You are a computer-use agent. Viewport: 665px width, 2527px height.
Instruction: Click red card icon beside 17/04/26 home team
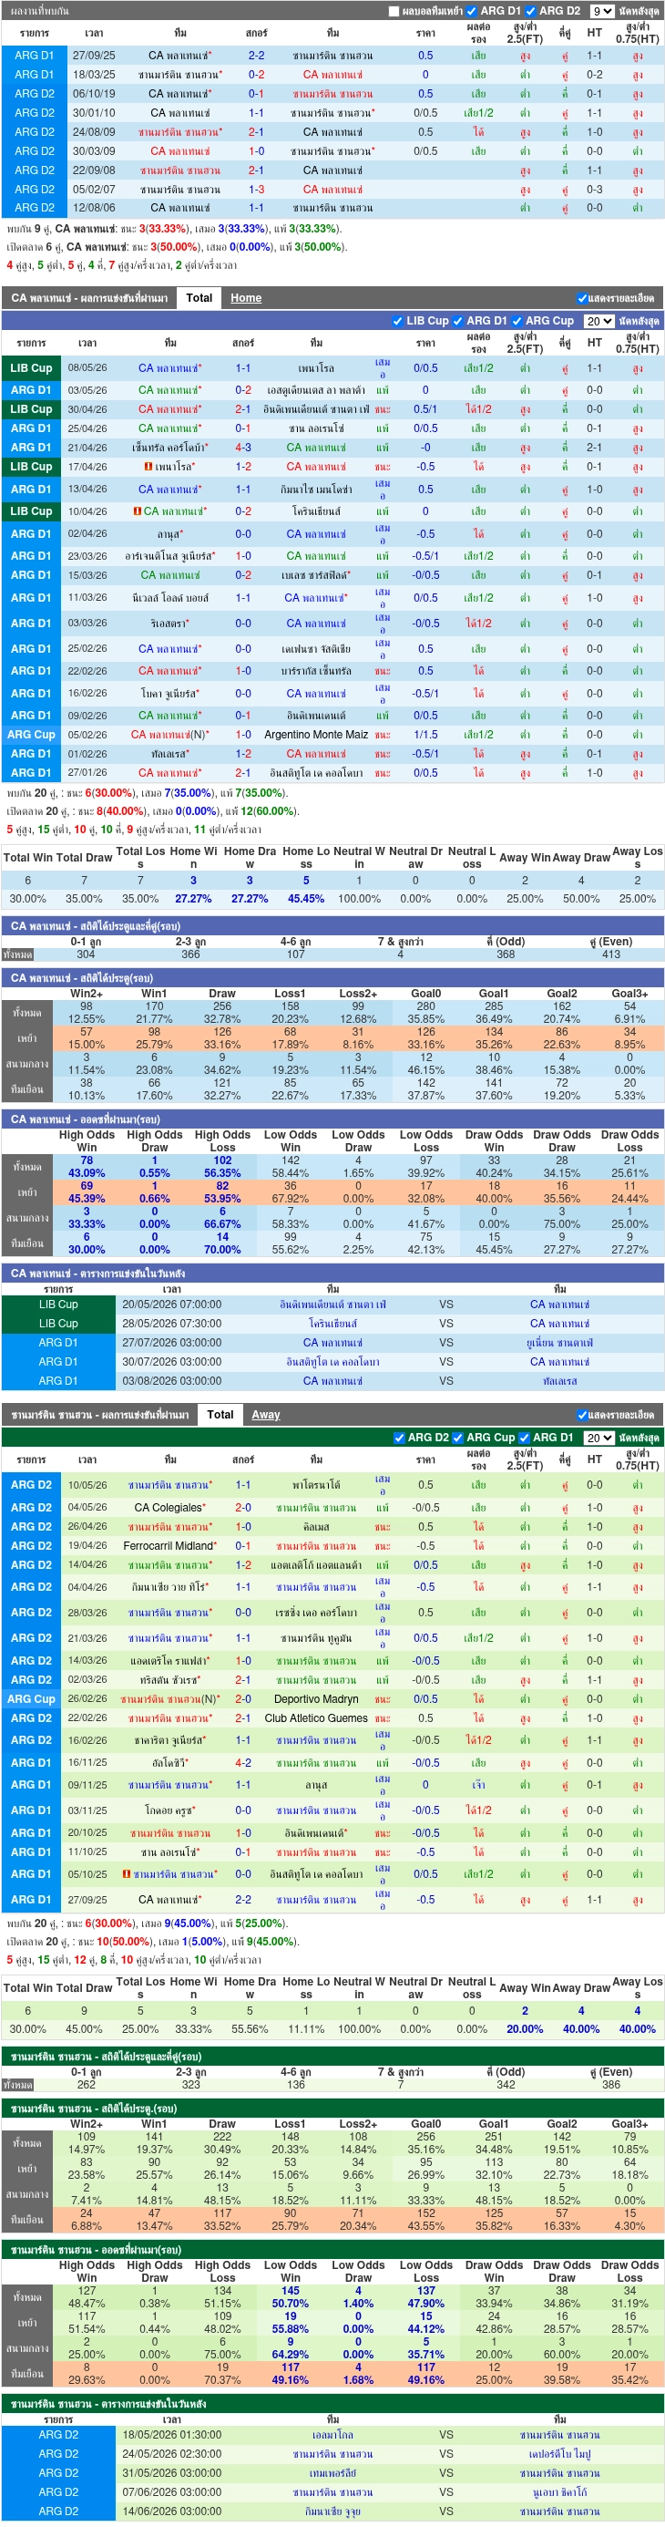click(148, 467)
